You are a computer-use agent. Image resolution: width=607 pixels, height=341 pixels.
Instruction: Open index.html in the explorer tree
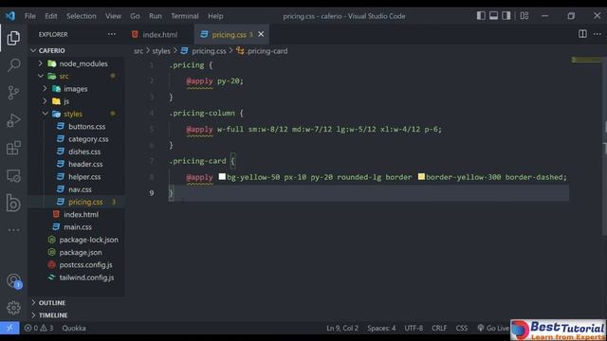[81, 214]
